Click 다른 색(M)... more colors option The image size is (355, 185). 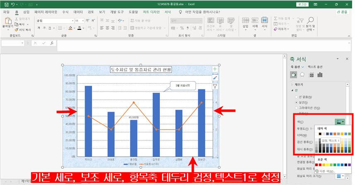click(x=326, y=171)
